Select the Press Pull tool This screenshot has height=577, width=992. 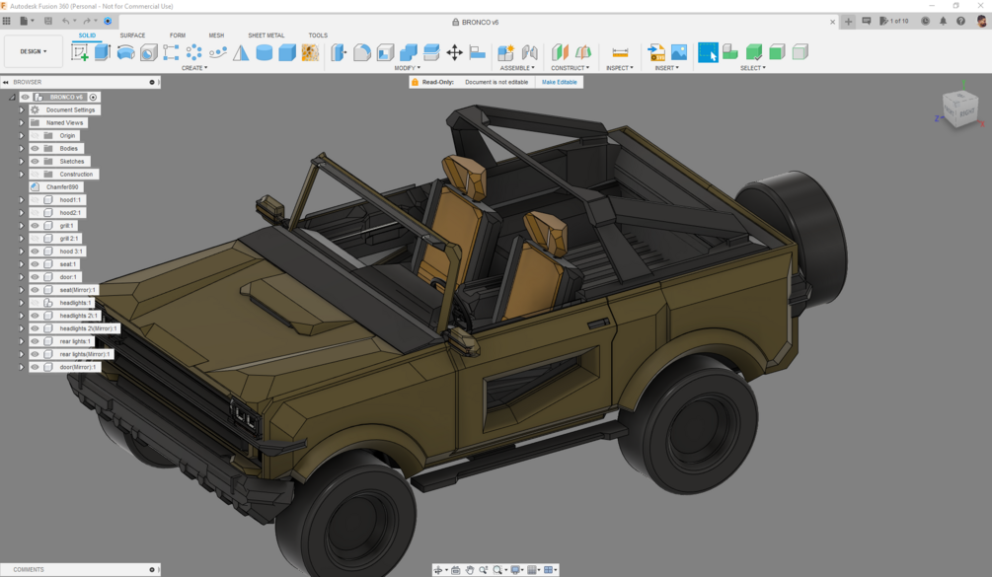coord(340,52)
